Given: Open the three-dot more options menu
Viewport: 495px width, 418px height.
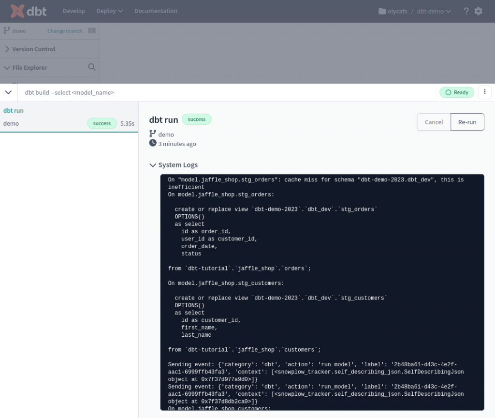Looking at the screenshot, I should pyautogui.click(x=484, y=92).
